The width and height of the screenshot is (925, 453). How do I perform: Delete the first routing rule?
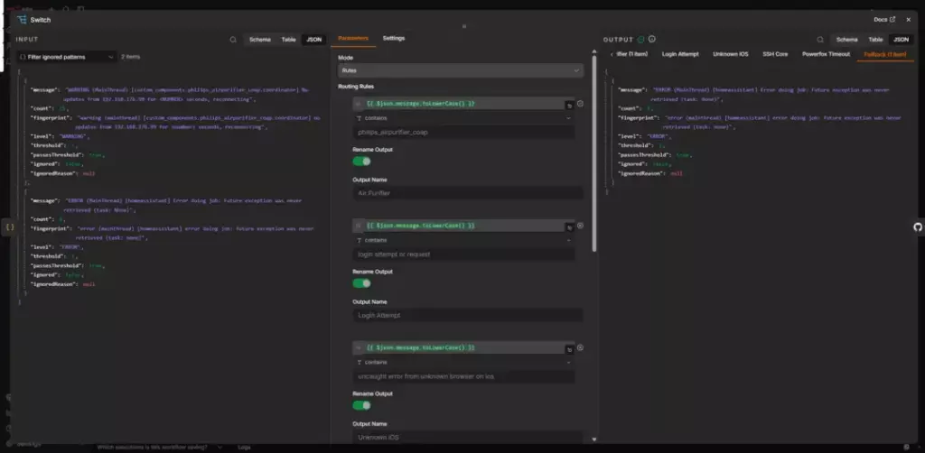click(x=580, y=104)
